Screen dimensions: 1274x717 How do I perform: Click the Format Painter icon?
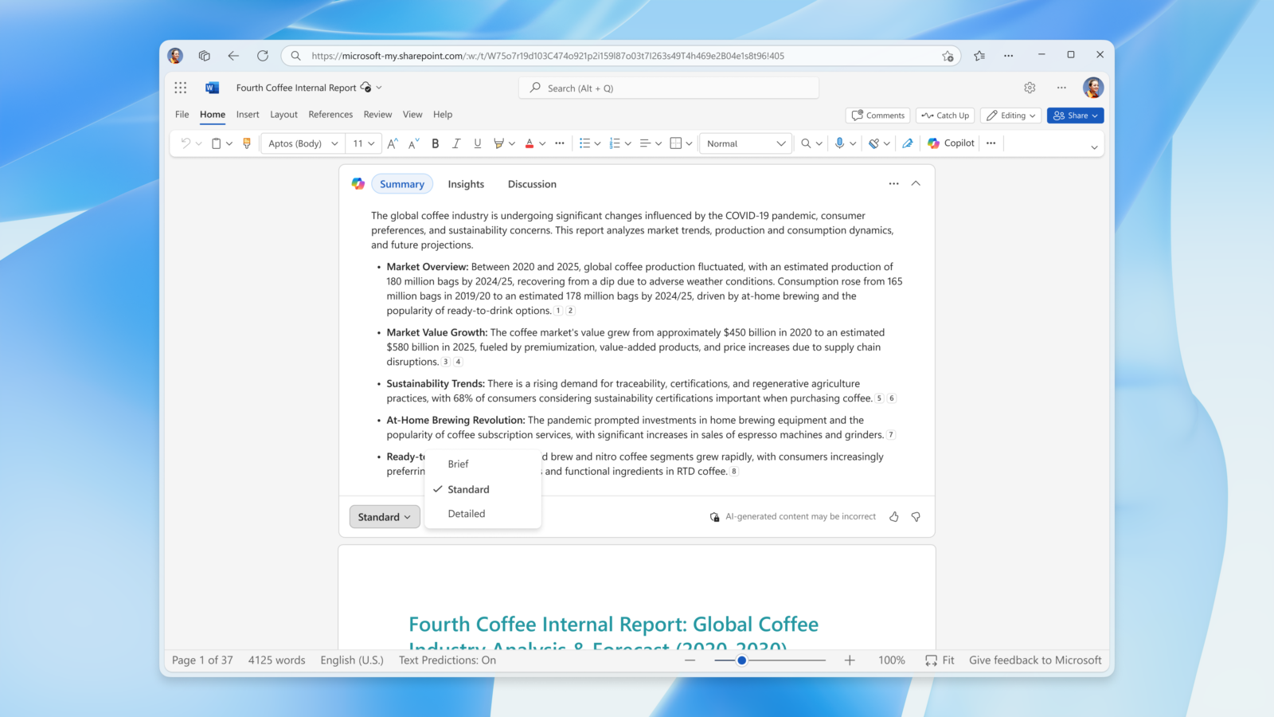tap(246, 143)
